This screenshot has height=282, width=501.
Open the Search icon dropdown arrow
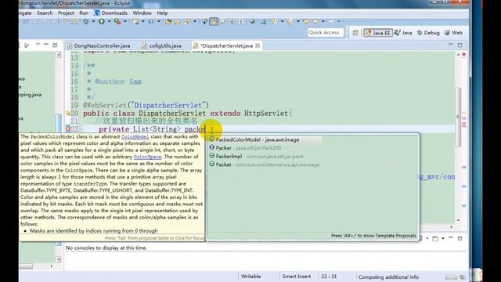pyautogui.click(x=195, y=21)
